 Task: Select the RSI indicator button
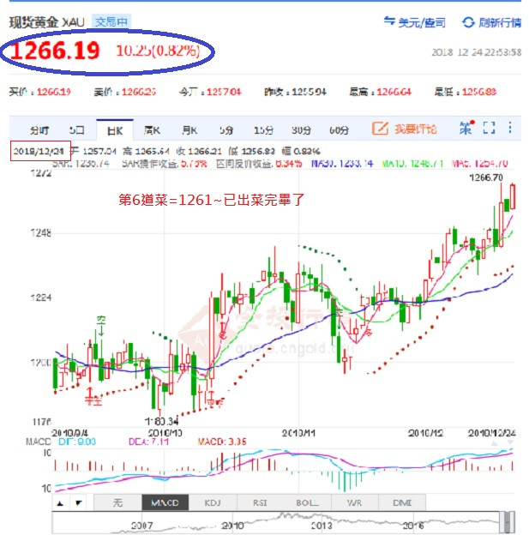coord(260,503)
